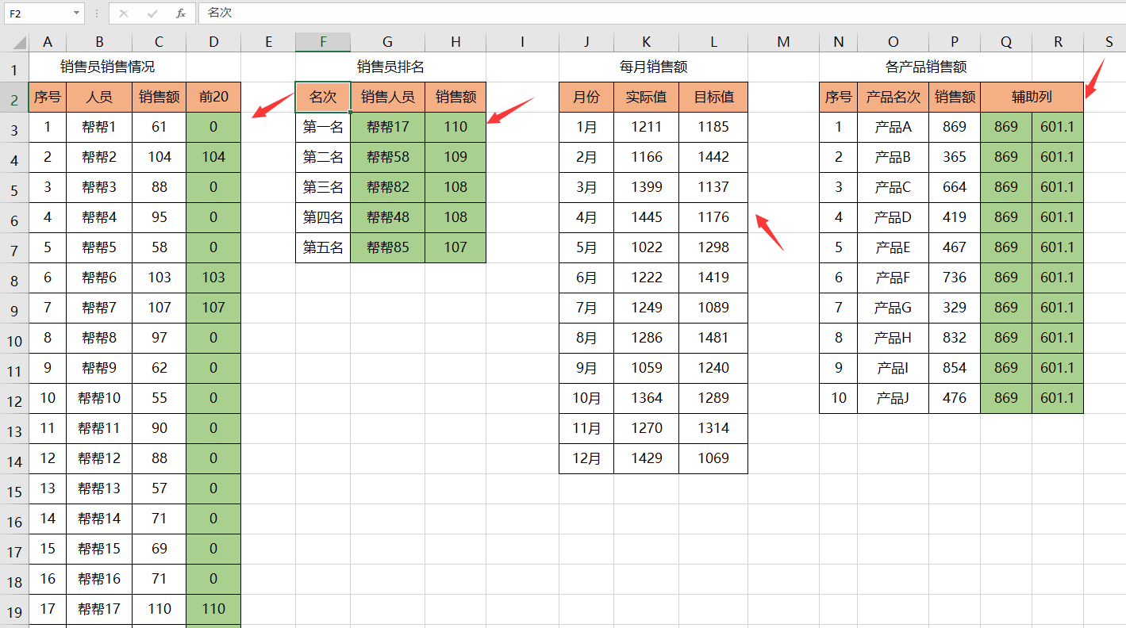Viewport: 1126px width, 628px height.
Task: Click the ranking cell 第一名
Action: 323,127
